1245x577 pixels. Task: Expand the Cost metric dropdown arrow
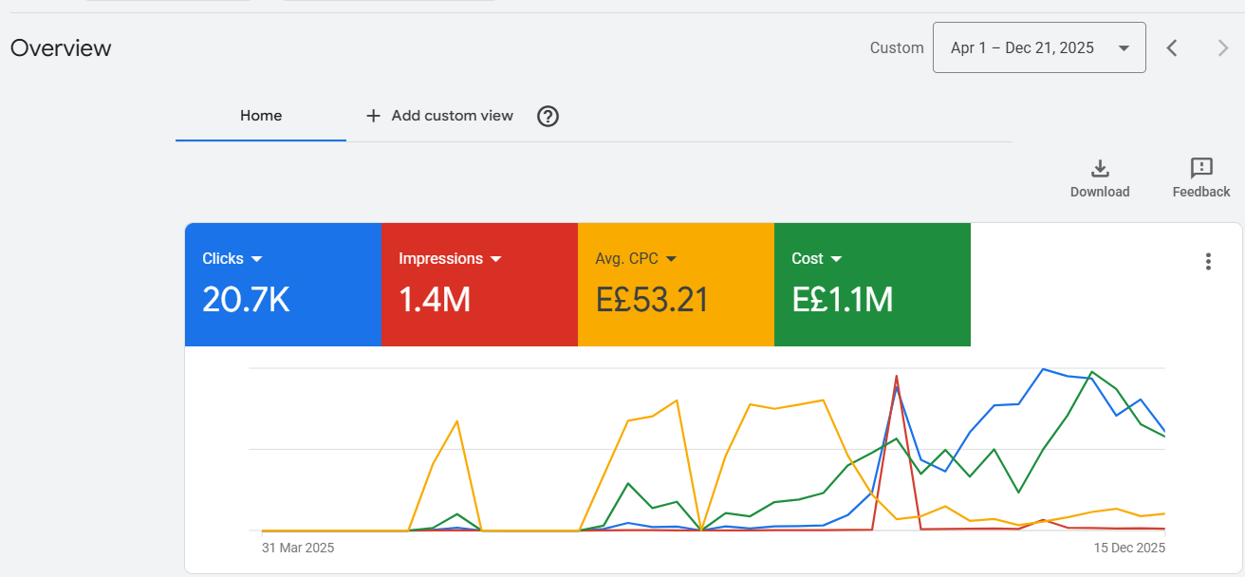(x=836, y=259)
